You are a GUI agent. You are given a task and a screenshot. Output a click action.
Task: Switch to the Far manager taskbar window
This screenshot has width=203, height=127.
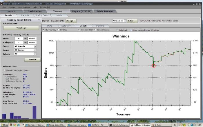[98, 125]
